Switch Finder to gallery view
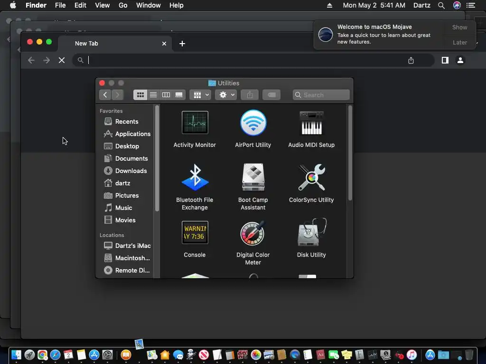Viewport: 486px width, 364px height. [179, 95]
